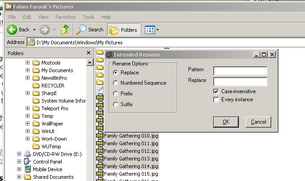Go up one folder level icon
Screen dimensions: 305x181
coord(65,30)
